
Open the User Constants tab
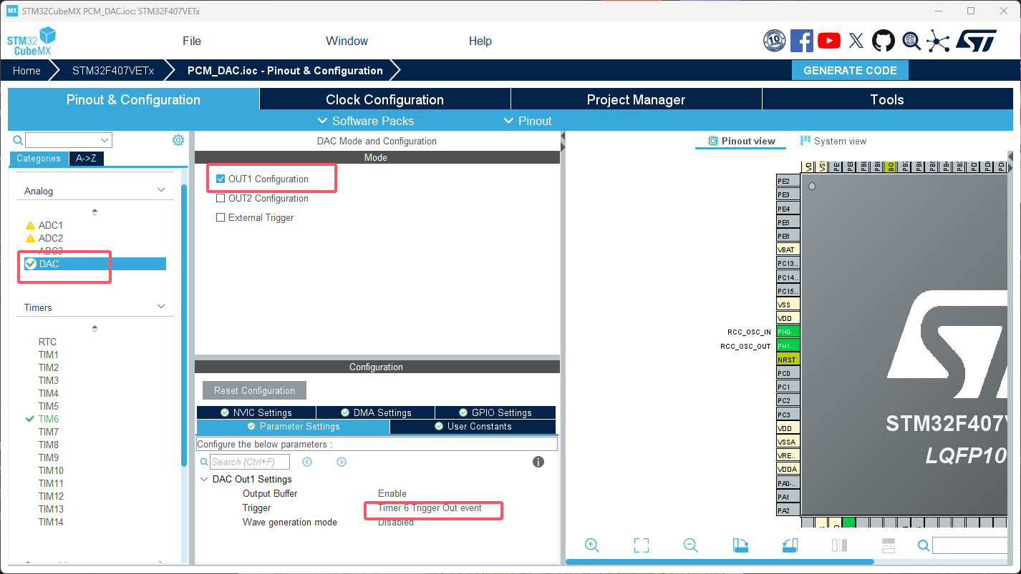(473, 426)
